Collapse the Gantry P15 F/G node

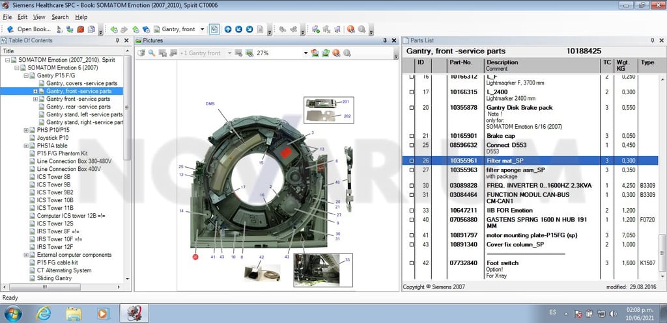(x=26, y=75)
